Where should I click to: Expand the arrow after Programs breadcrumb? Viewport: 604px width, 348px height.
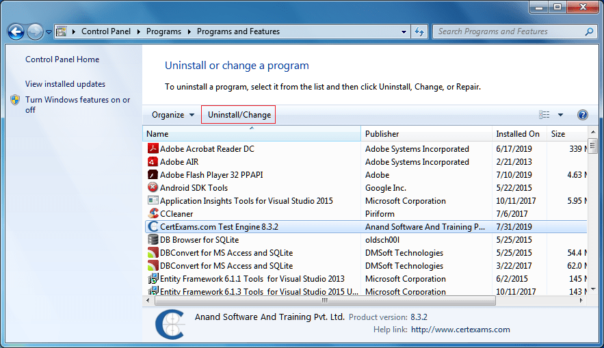click(x=189, y=31)
